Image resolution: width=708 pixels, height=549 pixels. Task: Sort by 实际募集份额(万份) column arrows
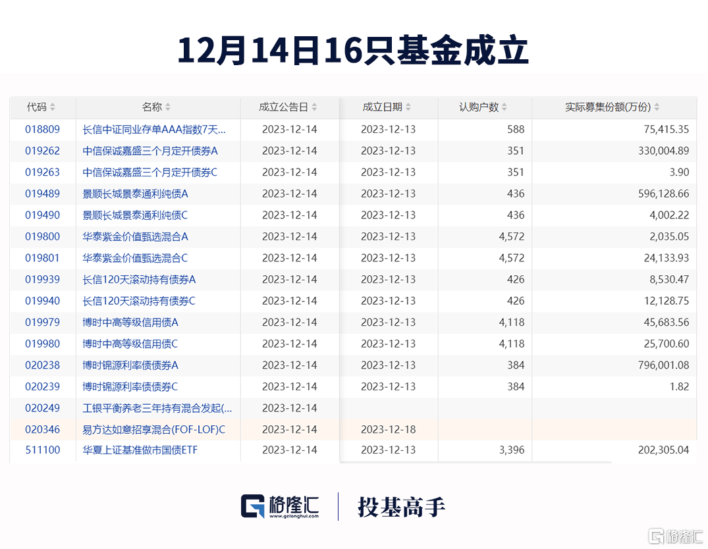pos(657,107)
